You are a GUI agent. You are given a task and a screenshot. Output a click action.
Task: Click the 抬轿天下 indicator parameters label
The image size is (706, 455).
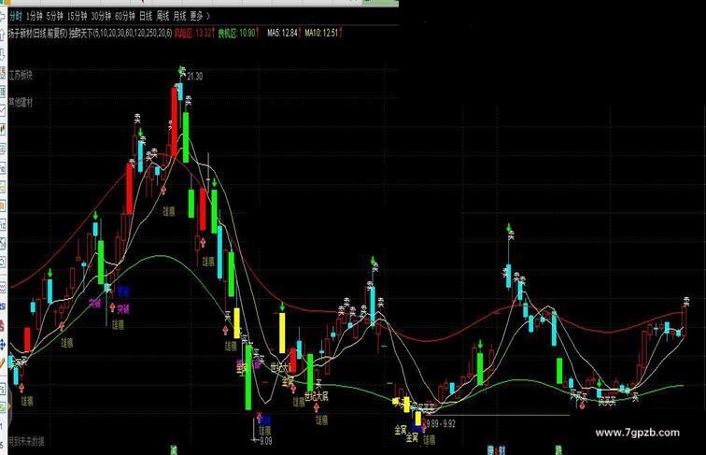[120, 33]
